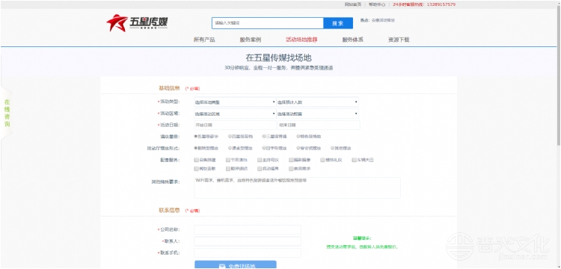Tick the 节目演出 service checkbox
The width and height of the screenshot is (561, 269).
228,160
